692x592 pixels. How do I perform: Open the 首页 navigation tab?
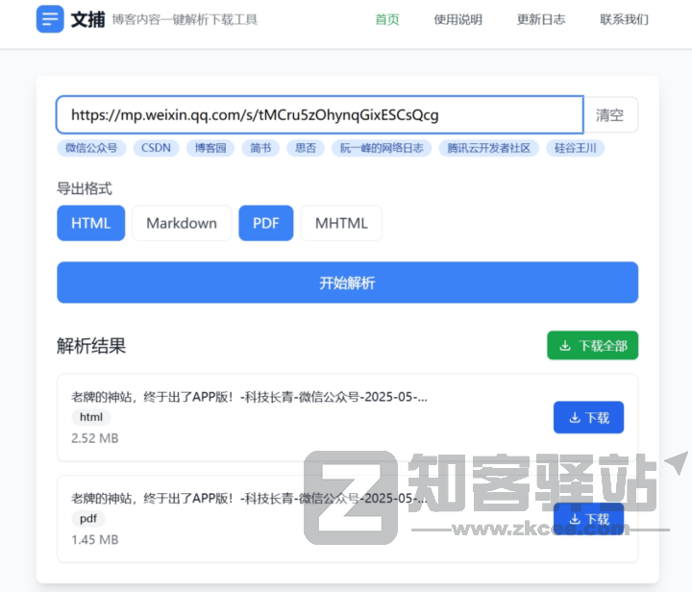[387, 19]
